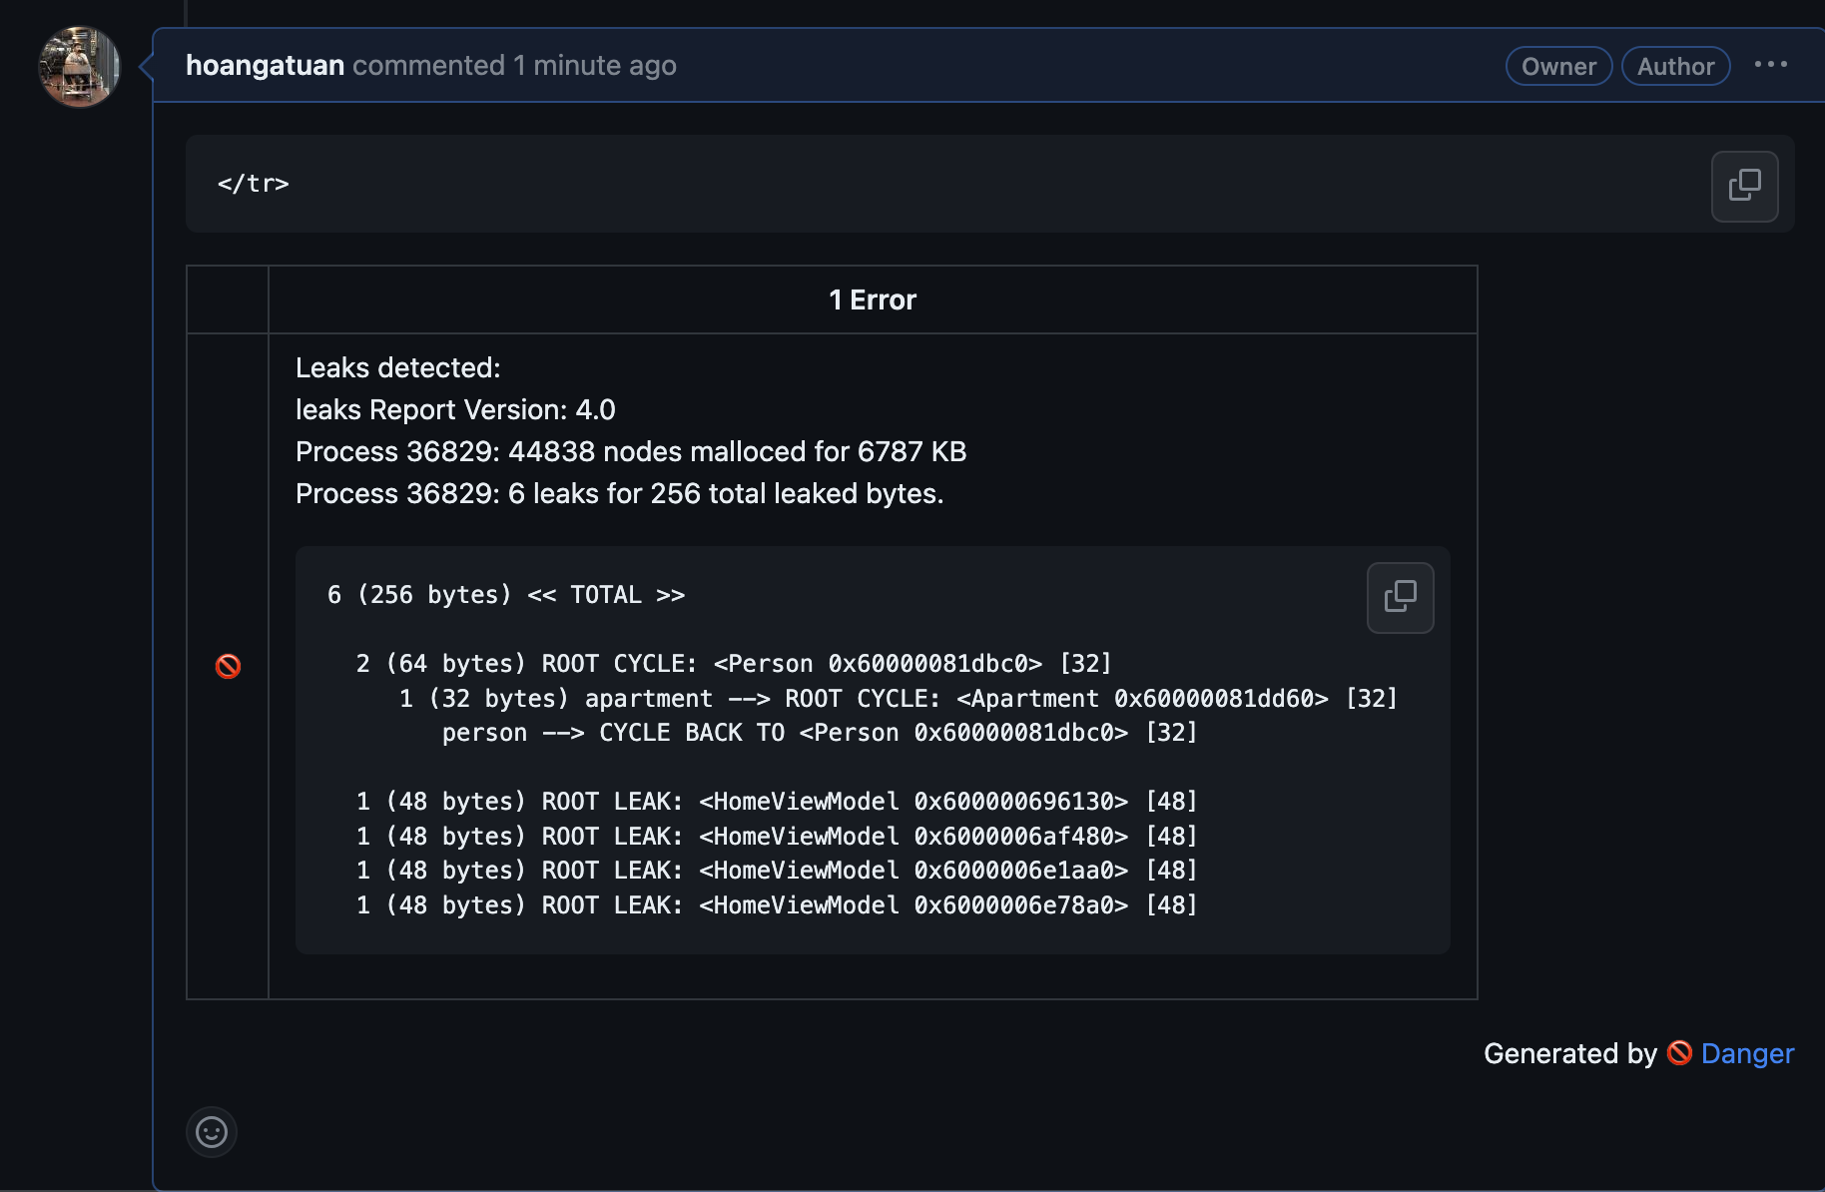This screenshot has width=1825, height=1192.
Task: Click HomeViewModel 0x6000006e1aa0 leak line
Action: (777, 871)
